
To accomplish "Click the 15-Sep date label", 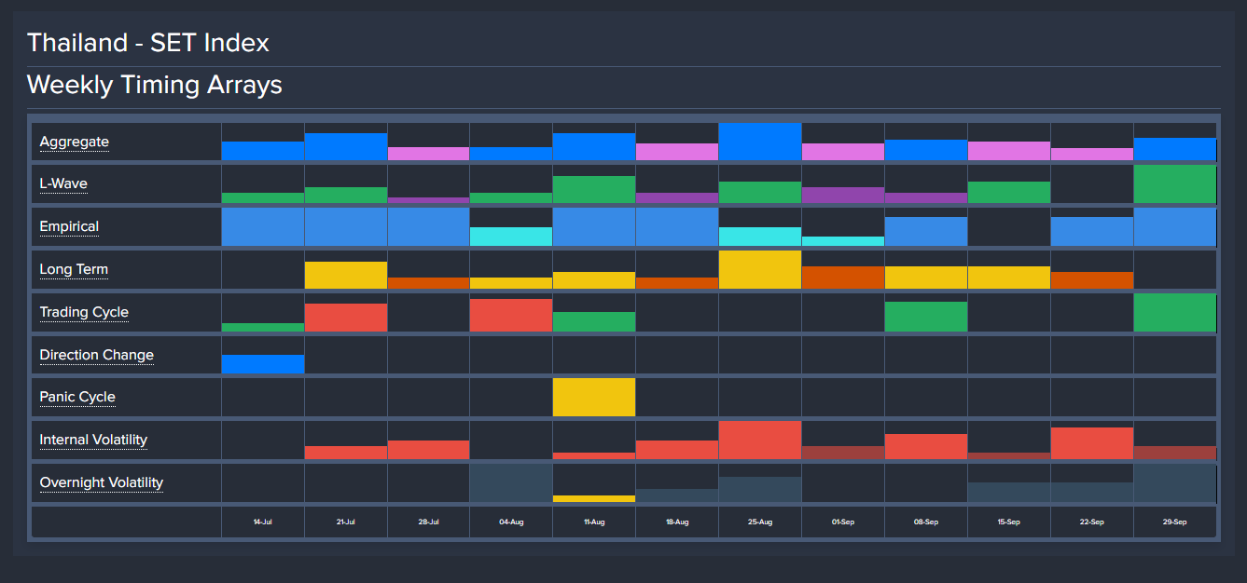I will pyautogui.click(x=1009, y=522).
